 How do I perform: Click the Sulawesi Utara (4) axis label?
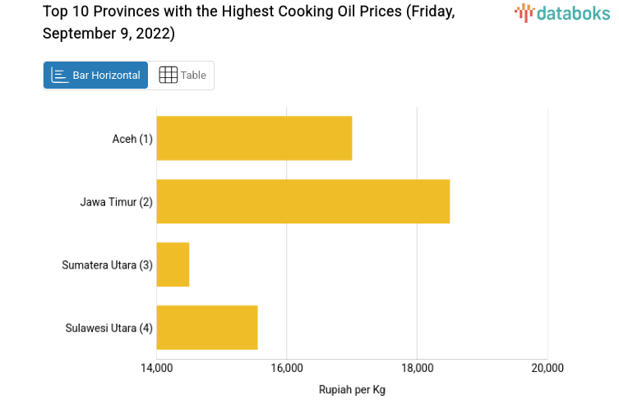[x=109, y=329]
